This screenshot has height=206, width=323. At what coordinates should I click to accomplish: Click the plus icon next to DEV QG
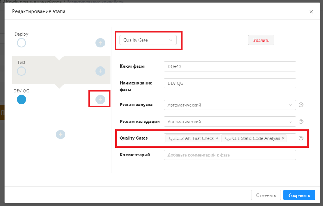(x=100, y=99)
